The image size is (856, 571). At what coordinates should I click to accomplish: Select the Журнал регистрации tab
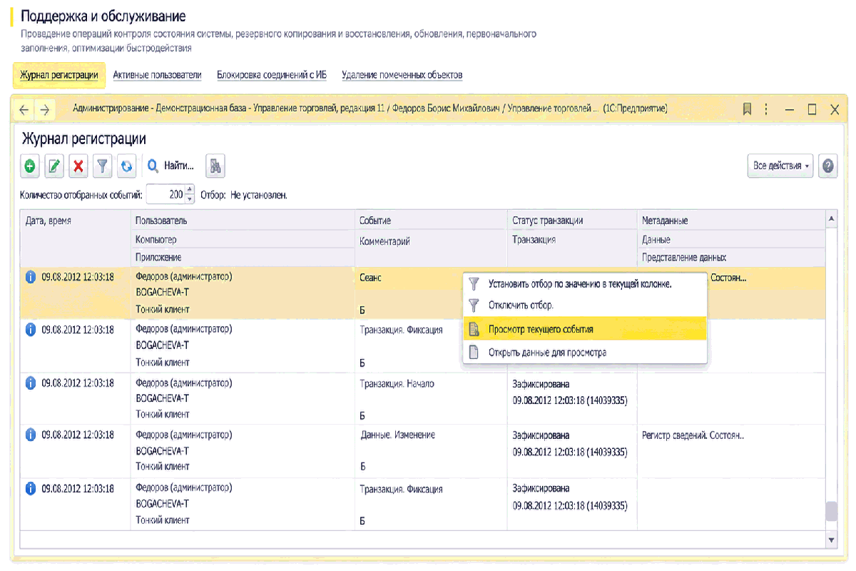[59, 75]
